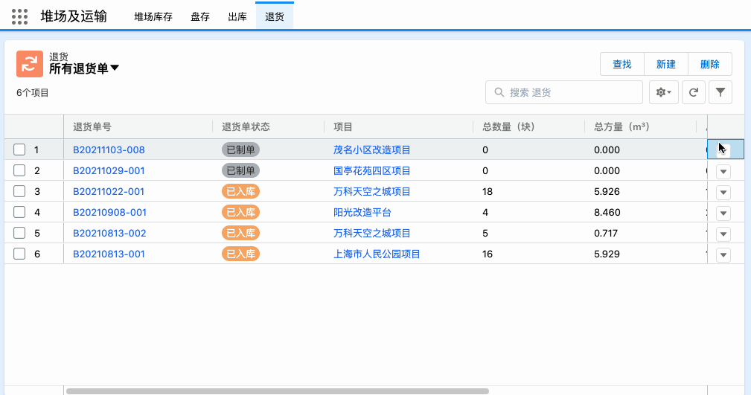Click the 搜索 退货 search field
The height and width of the screenshot is (395, 751).
coord(563,92)
